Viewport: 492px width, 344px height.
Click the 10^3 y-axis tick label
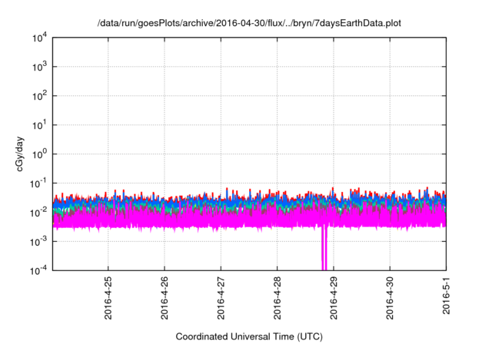39,67
